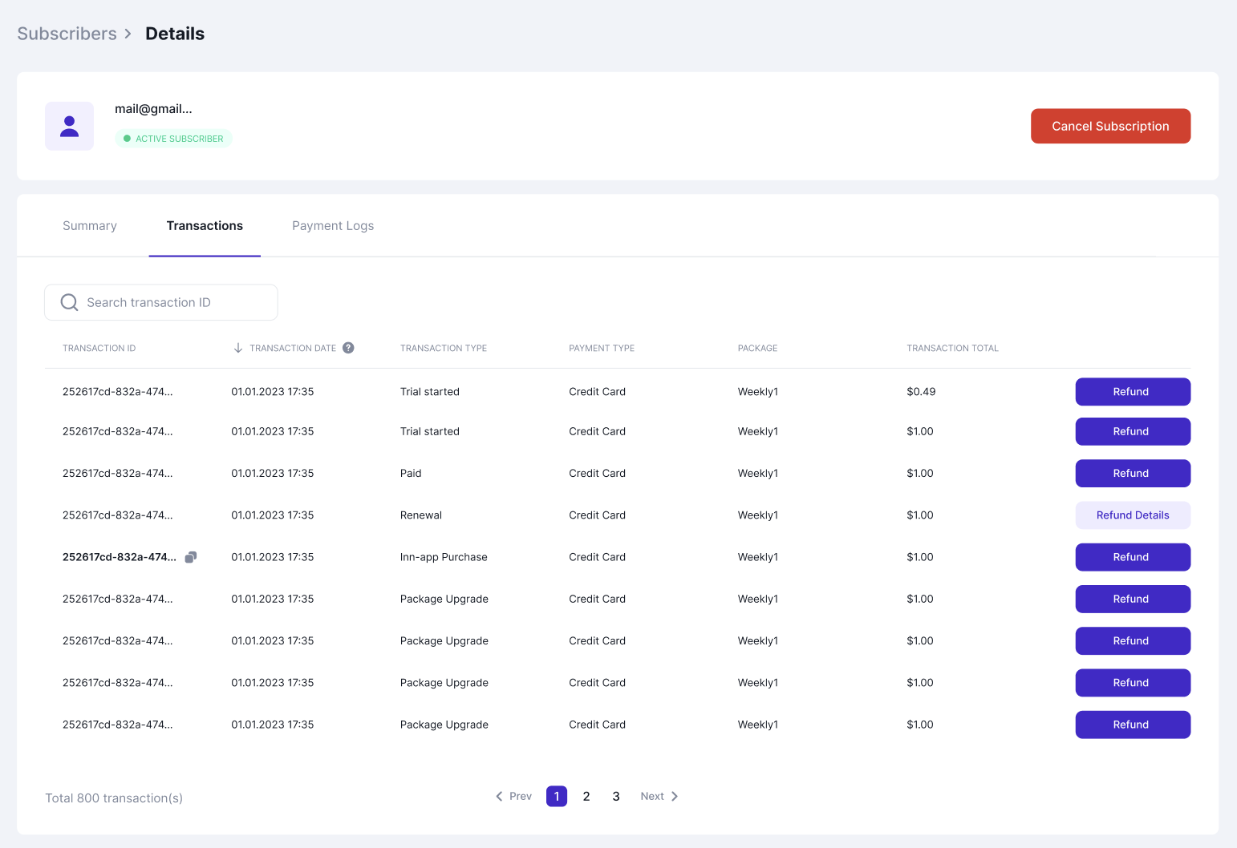The image size is (1237, 848).
Task: Open the Payment Logs tab
Action: click(333, 226)
